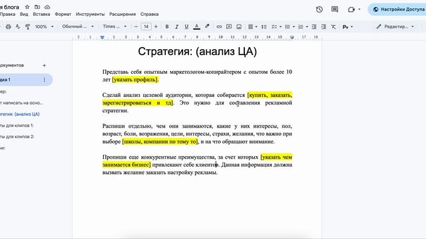Decrease the paragraph indent
The width and height of the screenshot is (426, 239).
(314, 27)
